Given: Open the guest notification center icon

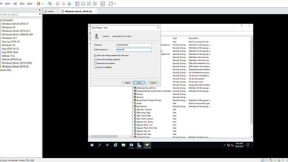Looking at the screenshot, I should click(x=248, y=145).
